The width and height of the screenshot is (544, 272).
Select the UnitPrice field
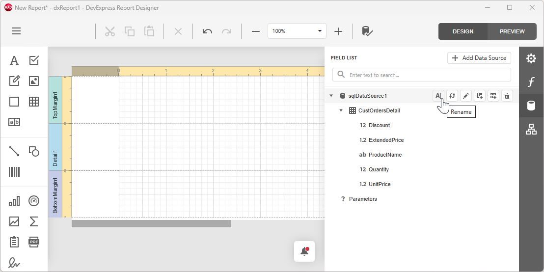point(380,184)
